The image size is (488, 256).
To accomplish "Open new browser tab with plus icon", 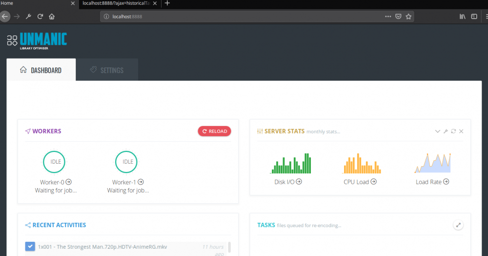I will (x=167, y=3).
